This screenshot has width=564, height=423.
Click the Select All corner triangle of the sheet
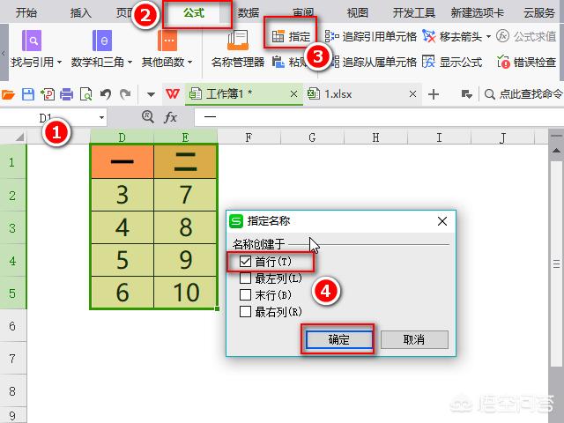click(19, 137)
